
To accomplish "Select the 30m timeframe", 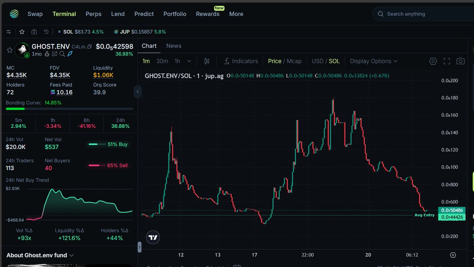I will [162, 61].
